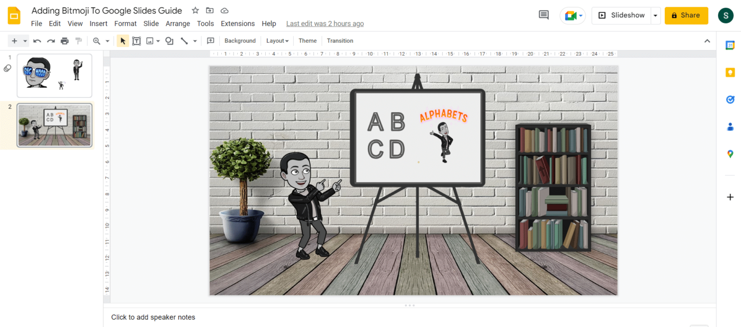Open Google Keep side panel

click(730, 72)
